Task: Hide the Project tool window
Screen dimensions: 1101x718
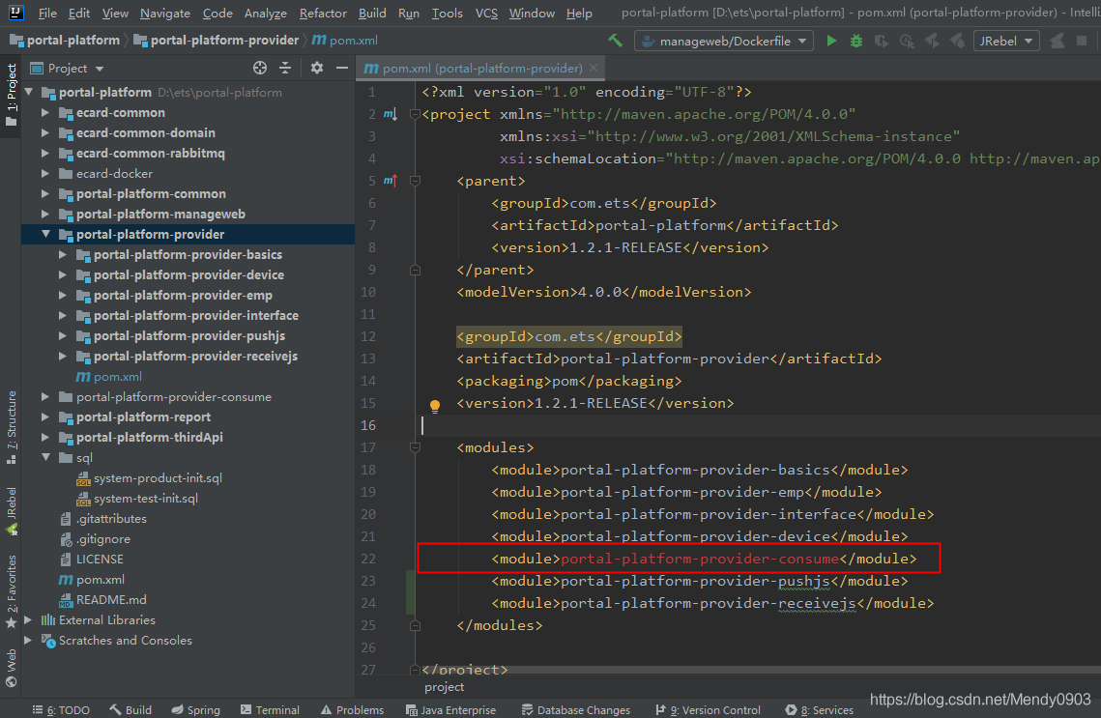Action: (341, 68)
